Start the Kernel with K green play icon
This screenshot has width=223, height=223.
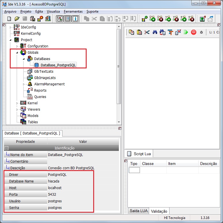point(184,19)
